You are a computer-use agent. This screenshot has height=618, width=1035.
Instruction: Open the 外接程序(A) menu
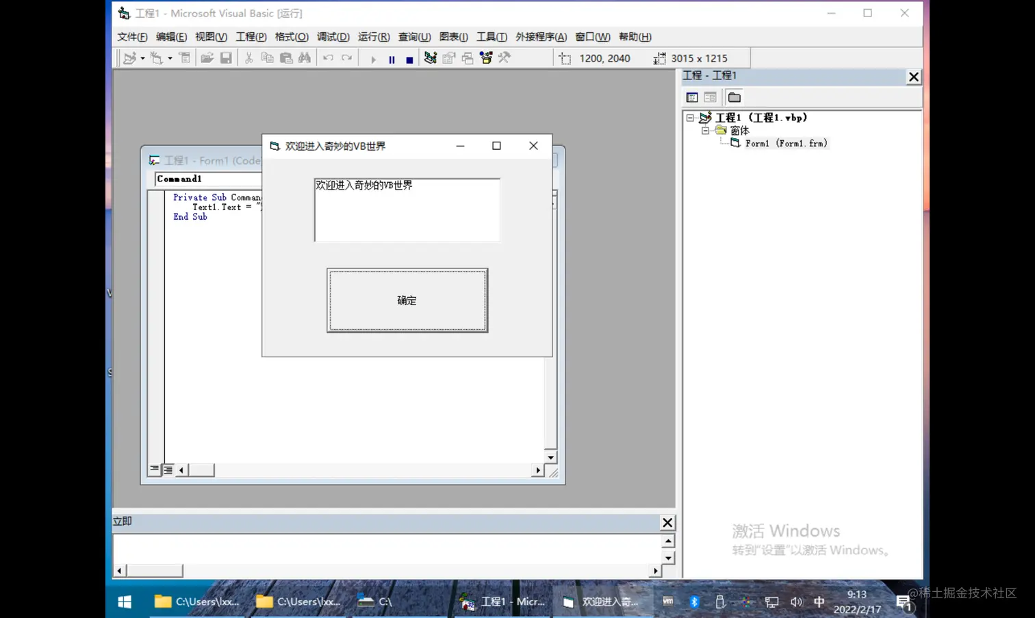click(x=541, y=37)
